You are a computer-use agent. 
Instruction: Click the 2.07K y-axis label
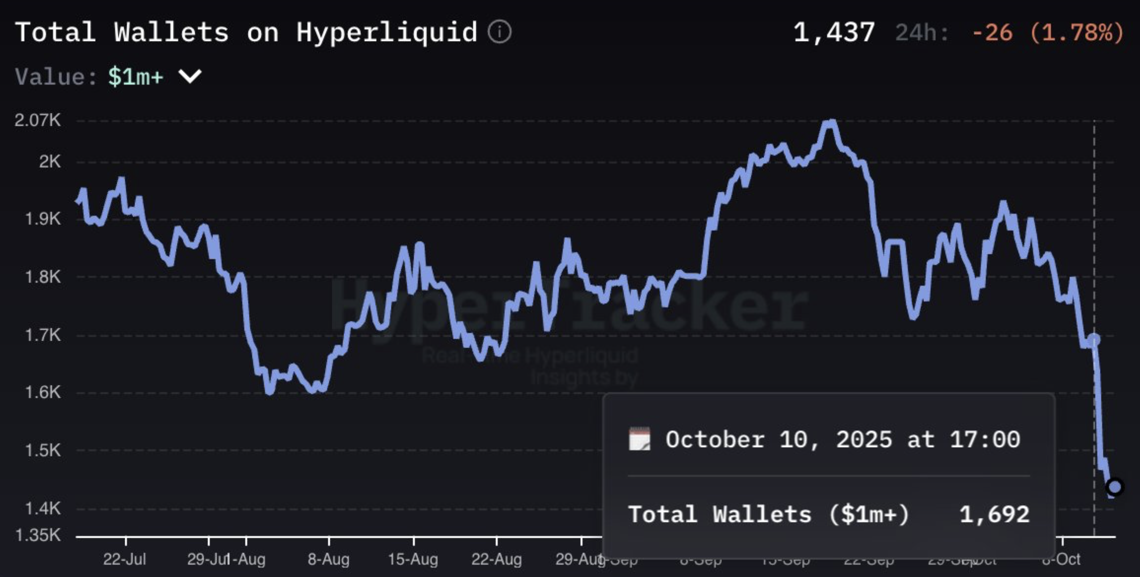click(38, 120)
